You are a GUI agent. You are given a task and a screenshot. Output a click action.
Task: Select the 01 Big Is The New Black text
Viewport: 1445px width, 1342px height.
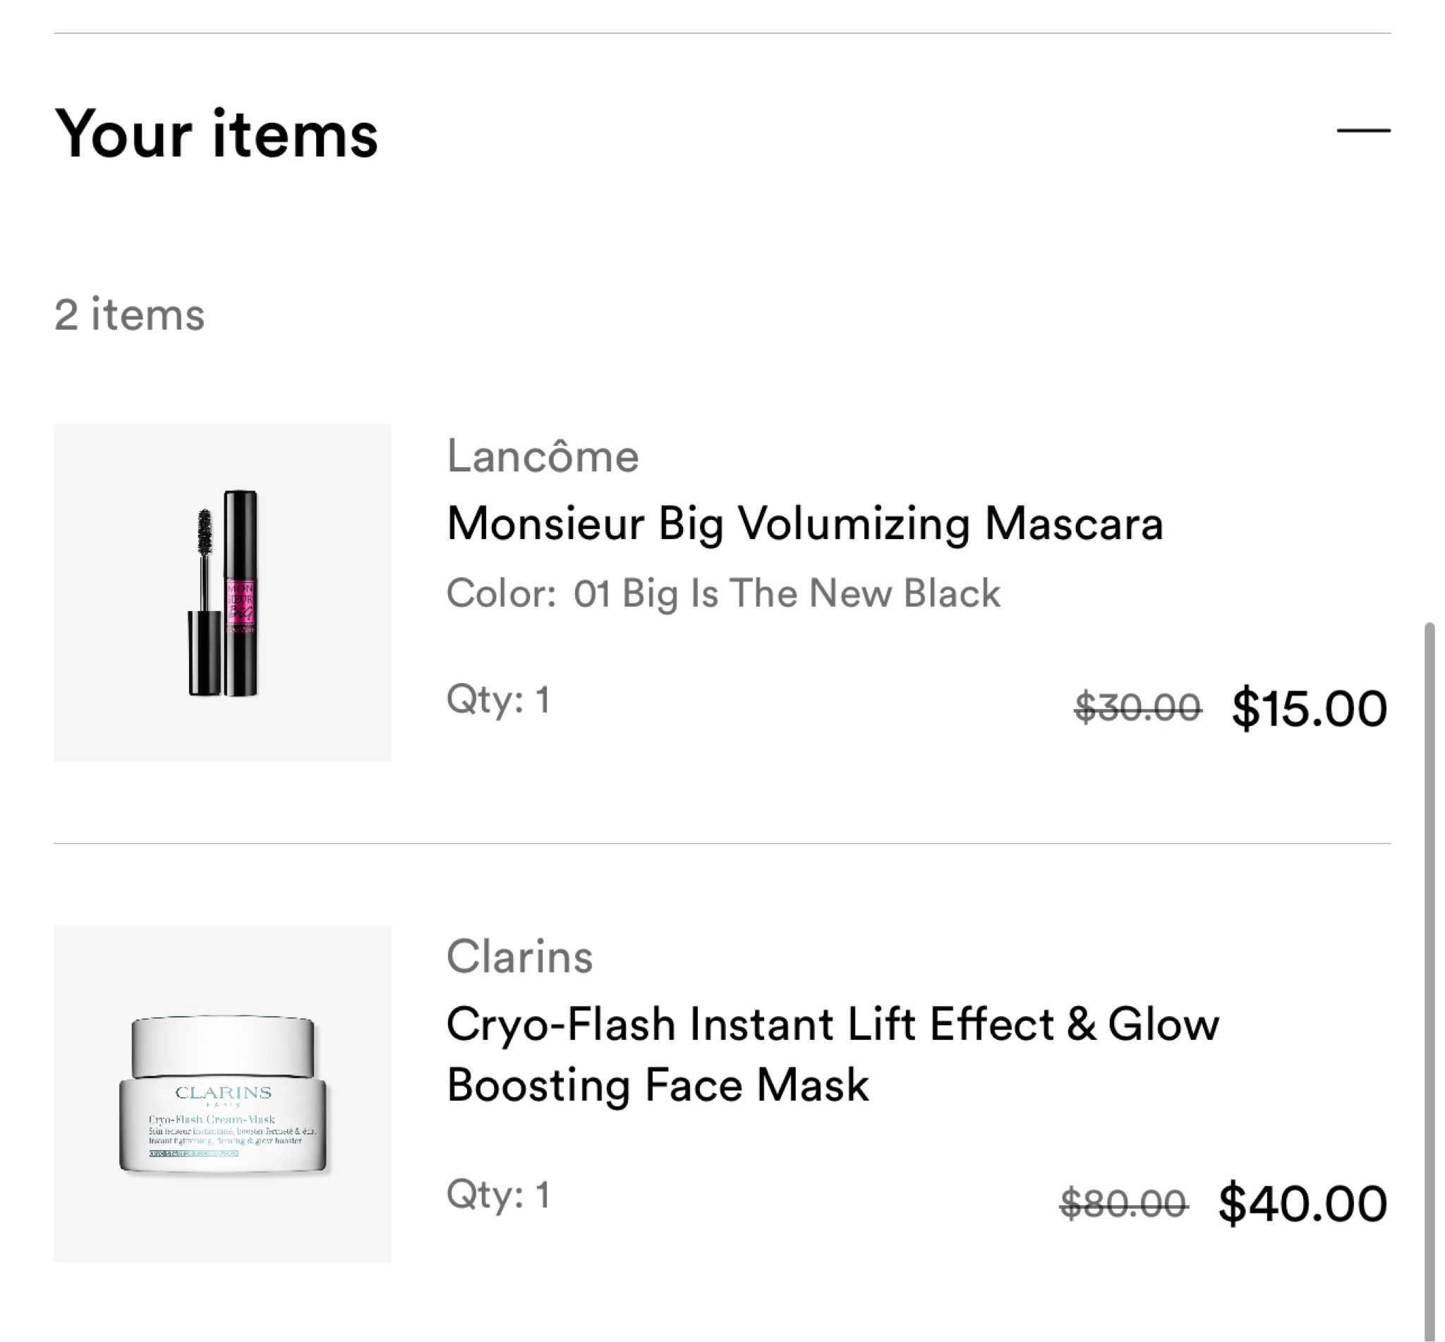(x=787, y=593)
